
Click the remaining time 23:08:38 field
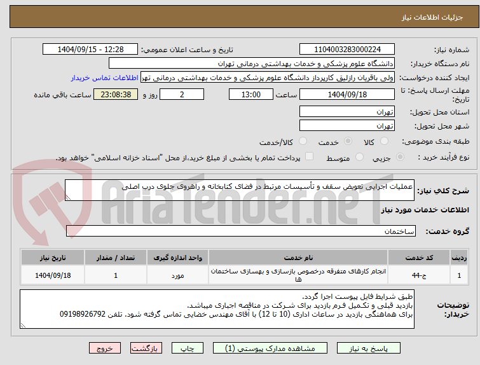click(x=116, y=94)
